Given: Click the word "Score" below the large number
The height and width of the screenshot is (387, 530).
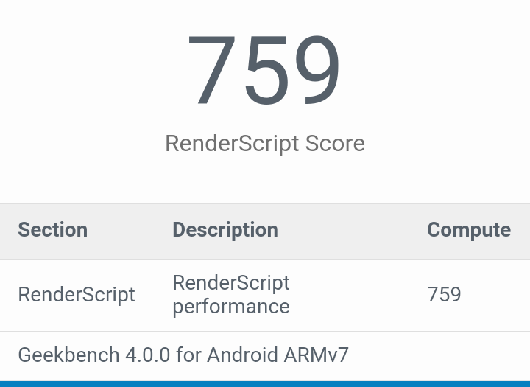Looking at the screenshot, I should pyautogui.click(x=334, y=143).
